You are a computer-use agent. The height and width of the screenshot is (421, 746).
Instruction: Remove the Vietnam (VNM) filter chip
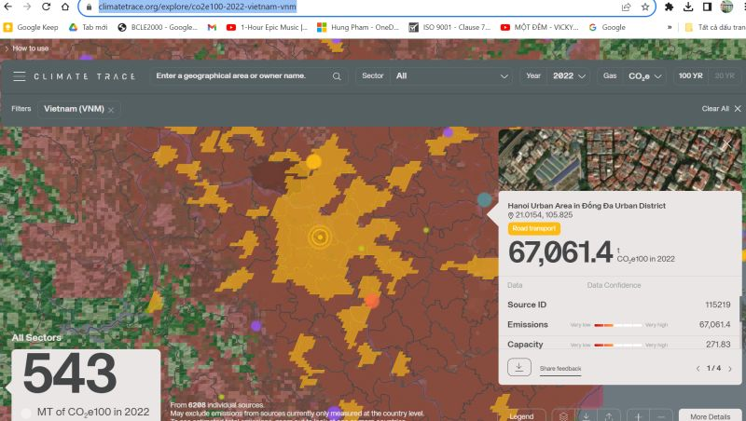pos(111,110)
